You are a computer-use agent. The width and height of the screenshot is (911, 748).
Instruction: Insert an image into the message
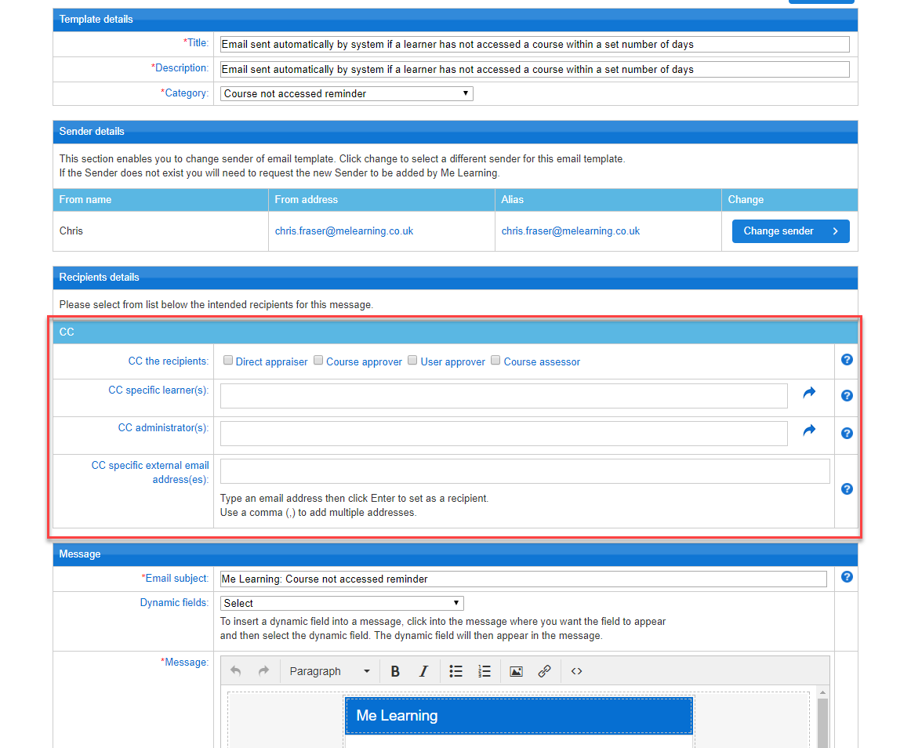(x=516, y=671)
